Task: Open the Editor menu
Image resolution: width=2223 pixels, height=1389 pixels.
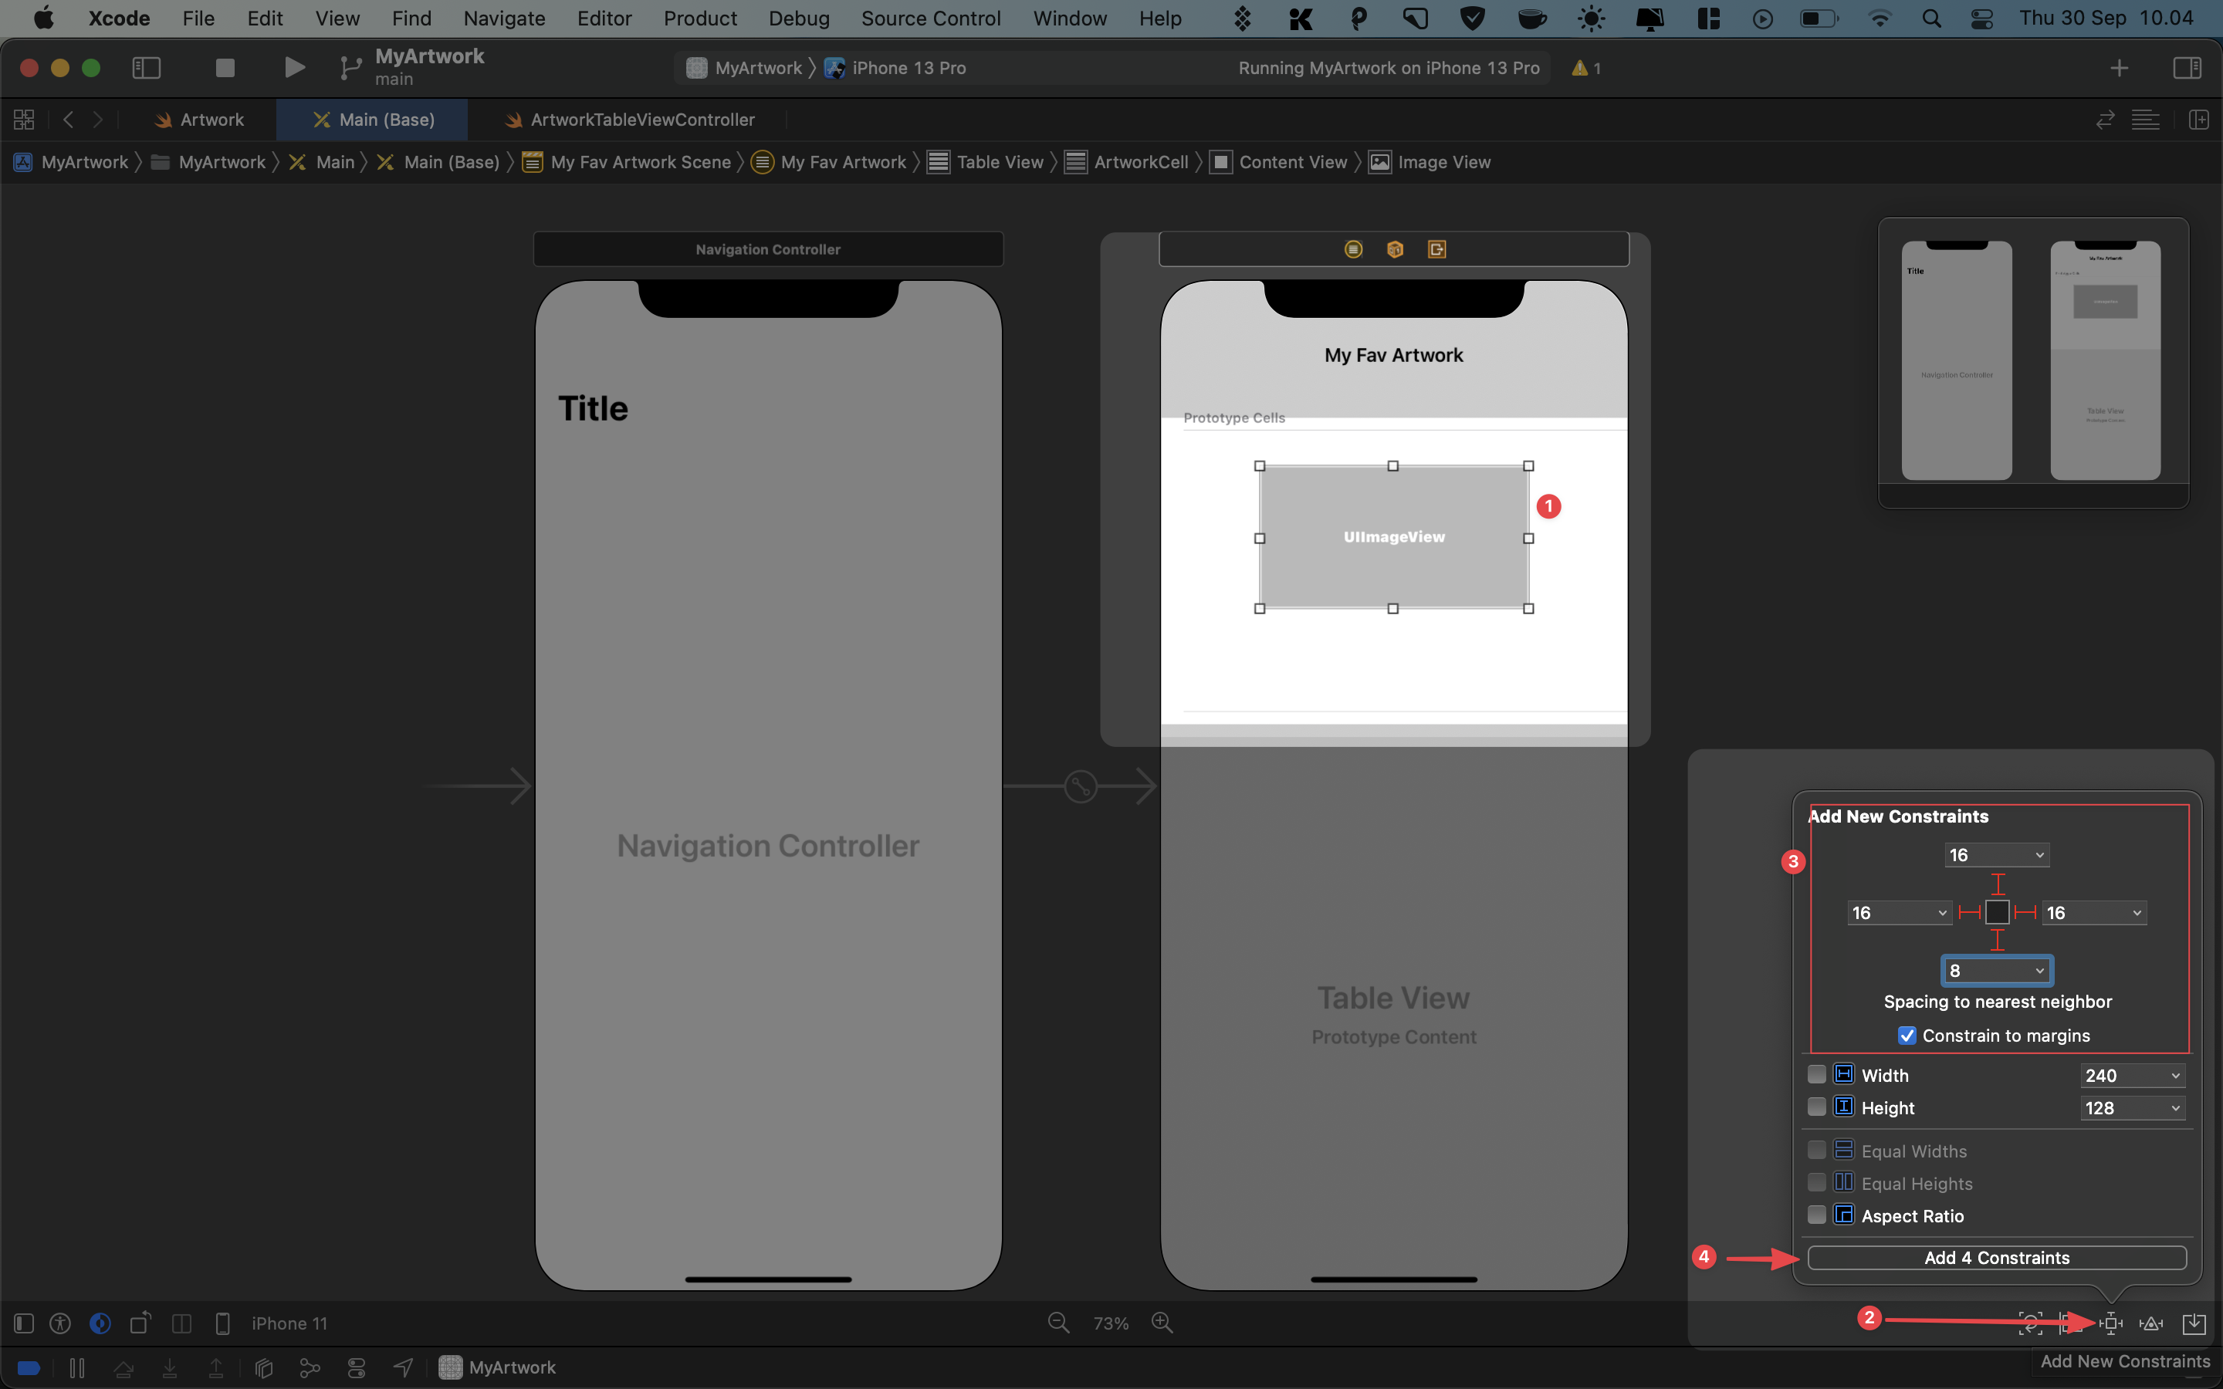Action: (x=604, y=19)
